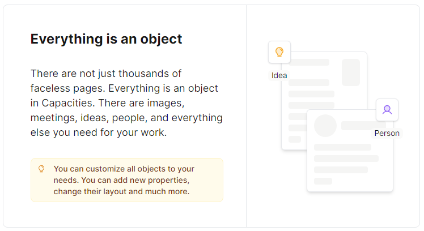
Task: Click the rounded square placeholder in back card
Action: (x=351, y=72)
